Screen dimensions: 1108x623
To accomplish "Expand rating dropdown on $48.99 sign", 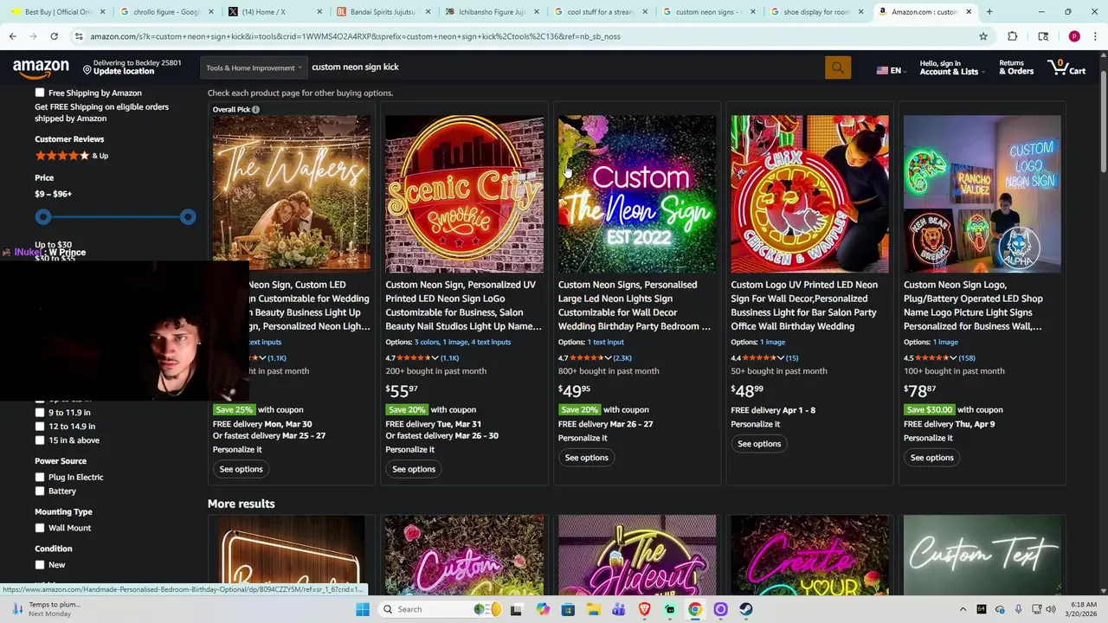I will [x=780, y=358].
